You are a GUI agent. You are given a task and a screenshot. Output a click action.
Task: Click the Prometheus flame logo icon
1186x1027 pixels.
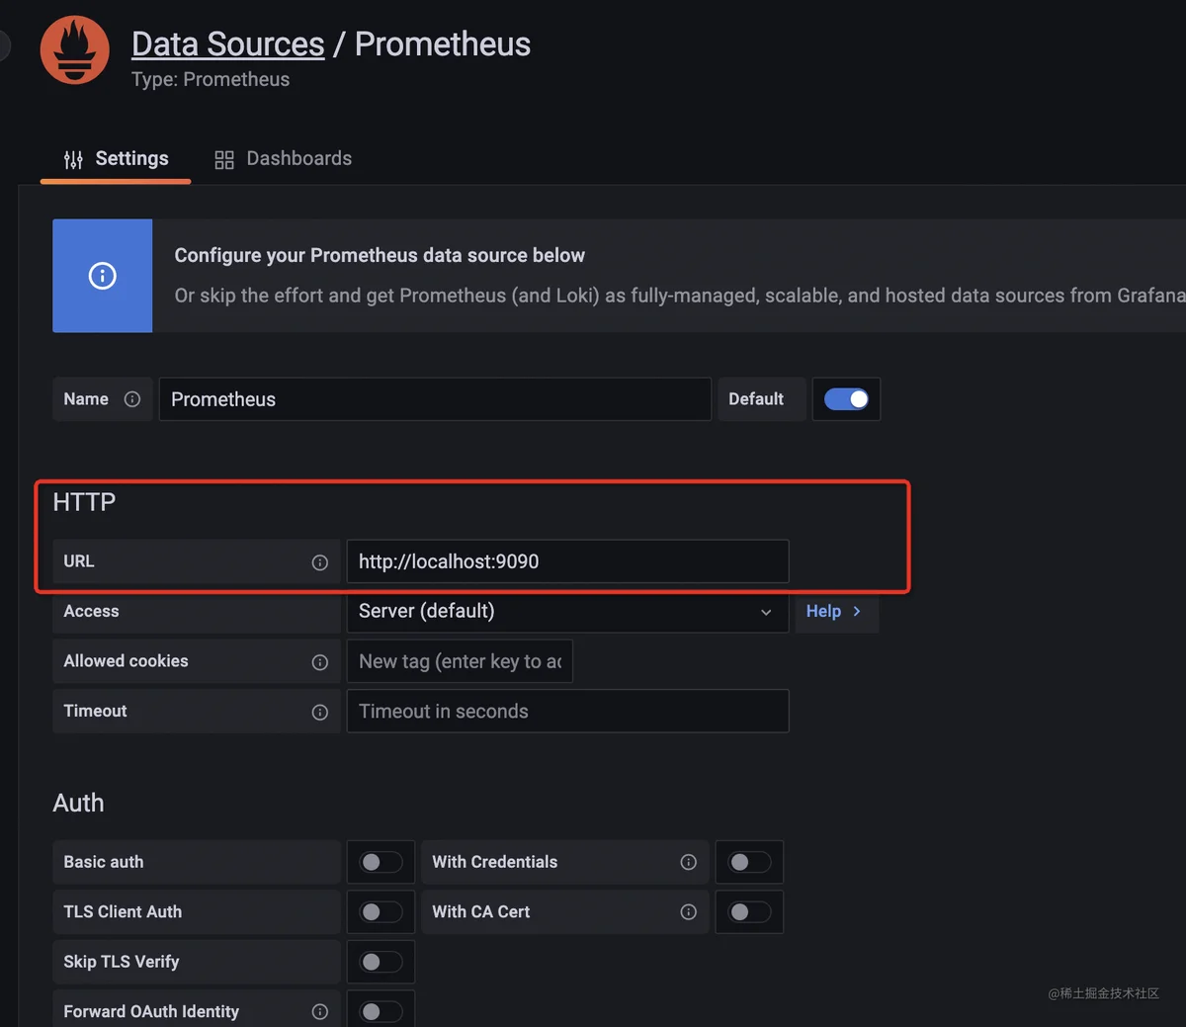point(75,50)
